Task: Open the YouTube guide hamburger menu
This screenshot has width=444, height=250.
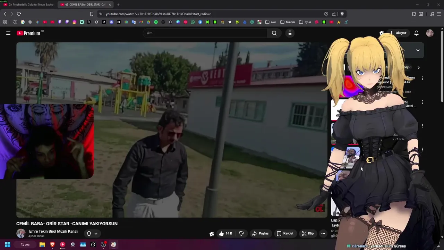Action: pos(8,33)
